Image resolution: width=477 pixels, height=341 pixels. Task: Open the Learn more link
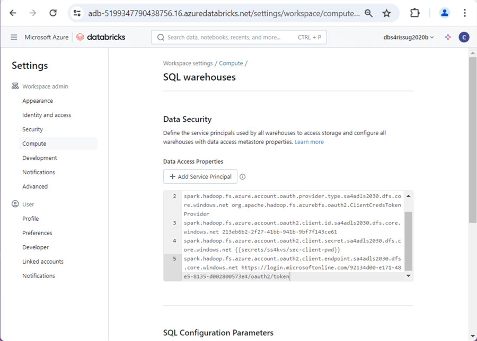click(309, 142)
